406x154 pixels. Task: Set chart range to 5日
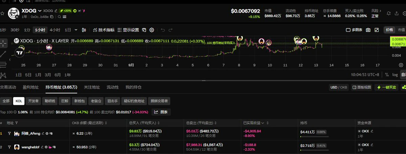point(28,75)
